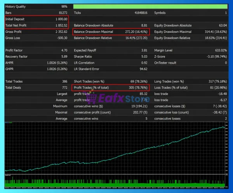Click Equity Drawdown Maximal value 314.41 (18.63%)
The width and height of the screenshot is (233, 193).
pyautogui.click(x=216, y=31)
